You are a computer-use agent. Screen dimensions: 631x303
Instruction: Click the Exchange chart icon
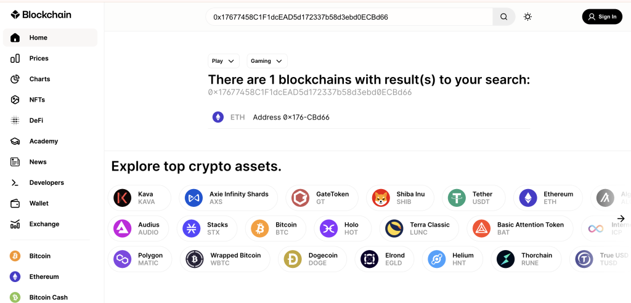point(15,224)
